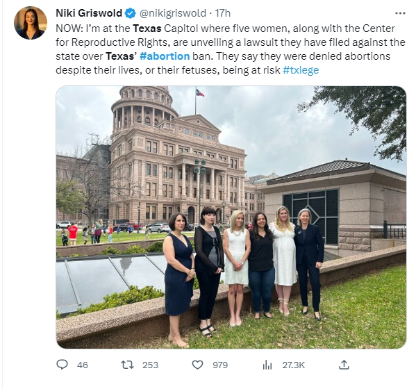Open the @nikigriswold handle
Viewport: 416px width, 389px height.
[172, 13]
